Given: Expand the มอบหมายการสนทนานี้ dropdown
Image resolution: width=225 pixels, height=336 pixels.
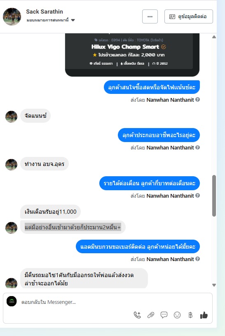Looking at the screenshot, I should point(73,20).
